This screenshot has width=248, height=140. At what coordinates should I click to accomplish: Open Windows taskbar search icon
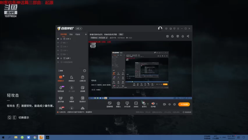coord(9,137)
